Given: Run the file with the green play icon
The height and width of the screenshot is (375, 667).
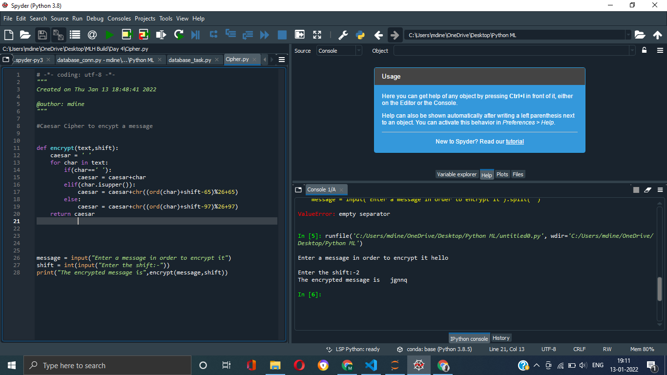Looking at the screenshot, I should click(110, 35).
